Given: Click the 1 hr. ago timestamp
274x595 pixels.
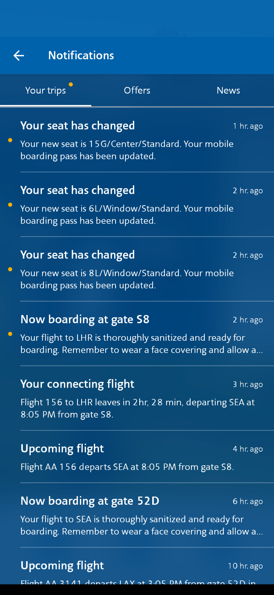Looking at the screenshot, I should click(x=248, y=126).
